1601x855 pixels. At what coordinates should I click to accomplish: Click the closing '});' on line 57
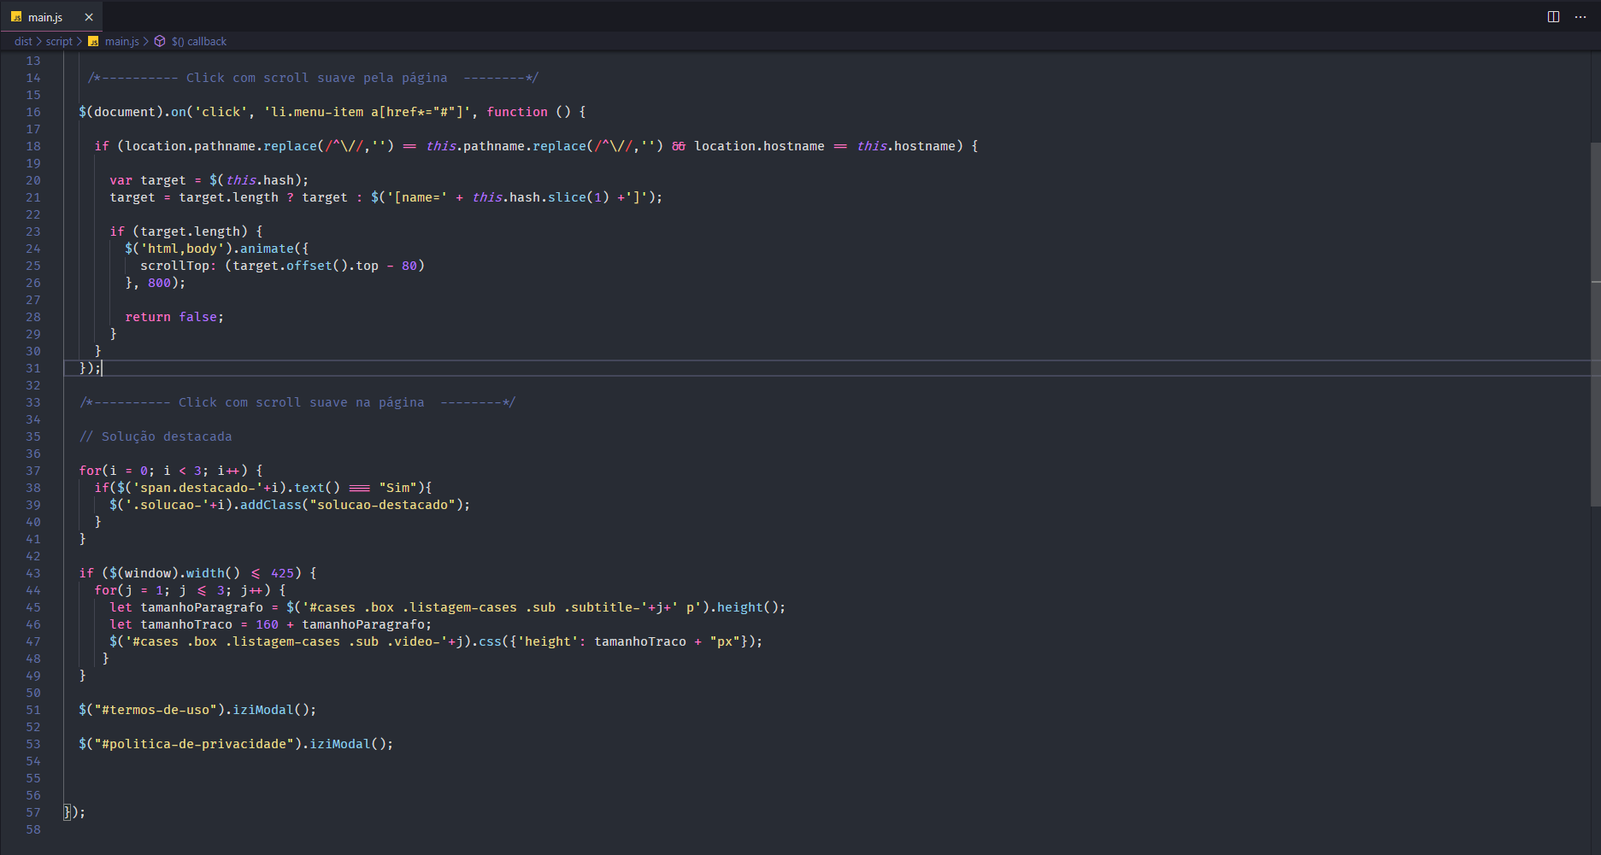tap(74, 812)
